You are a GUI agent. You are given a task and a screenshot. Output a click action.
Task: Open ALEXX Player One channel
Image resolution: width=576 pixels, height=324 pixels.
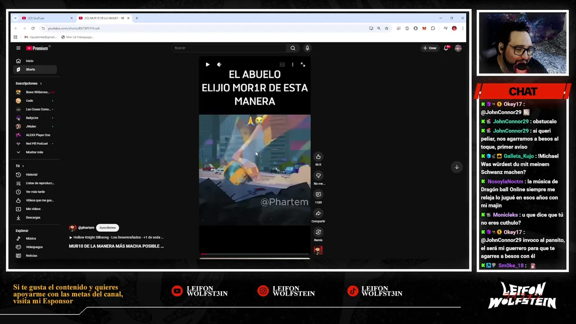click(x=35, y=135)
